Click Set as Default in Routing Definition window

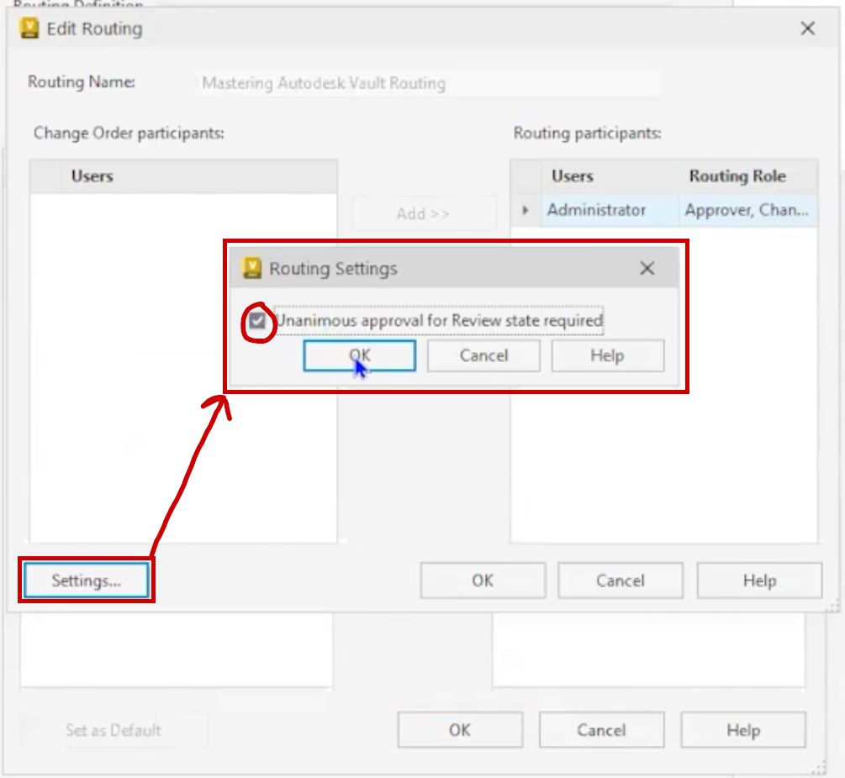coord(114,730)
